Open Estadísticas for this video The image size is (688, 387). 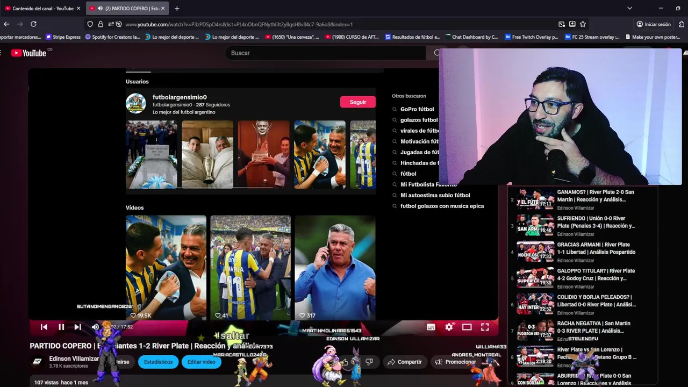pos(158,362)
